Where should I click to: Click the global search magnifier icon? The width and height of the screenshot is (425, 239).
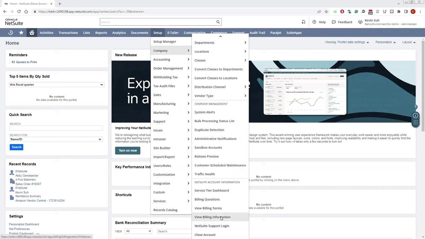point(218,22)
